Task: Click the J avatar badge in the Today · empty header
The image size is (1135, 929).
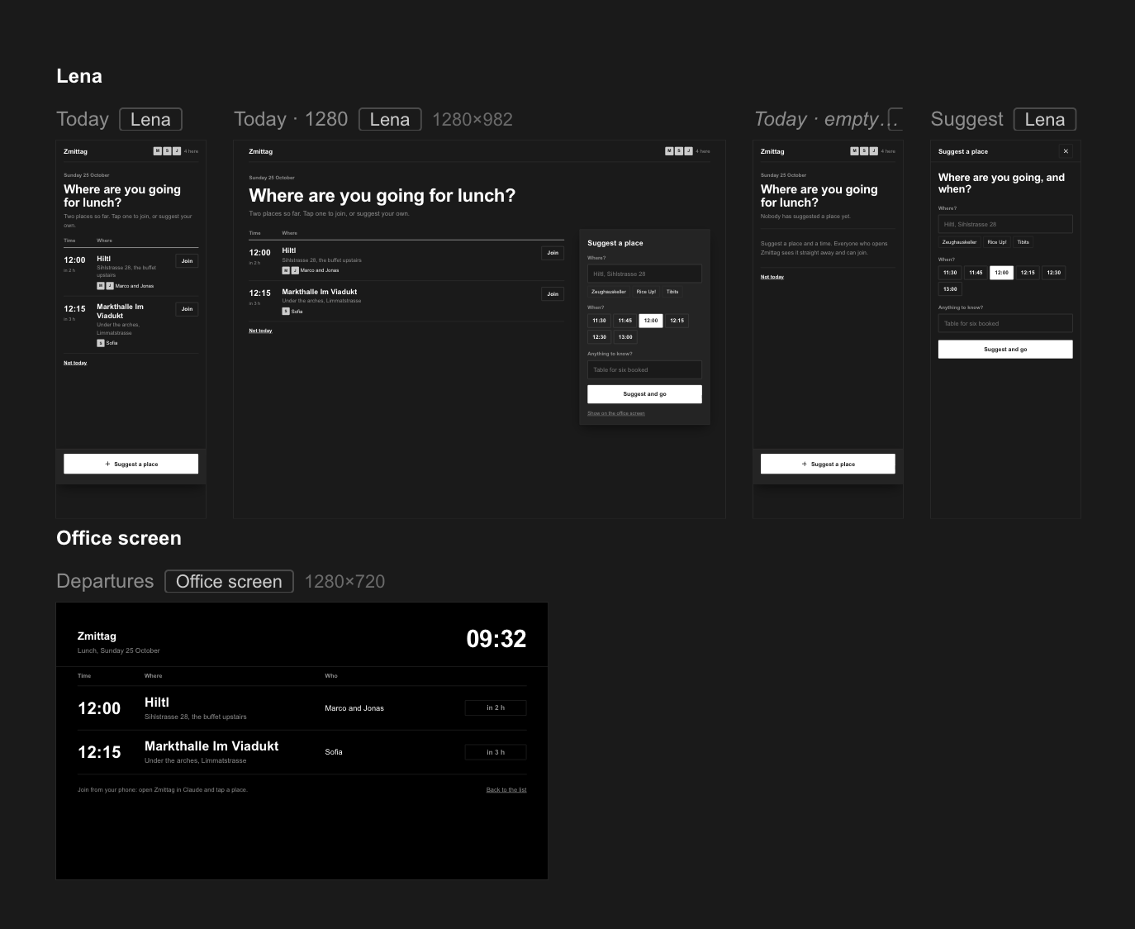Action: [874, 151]
